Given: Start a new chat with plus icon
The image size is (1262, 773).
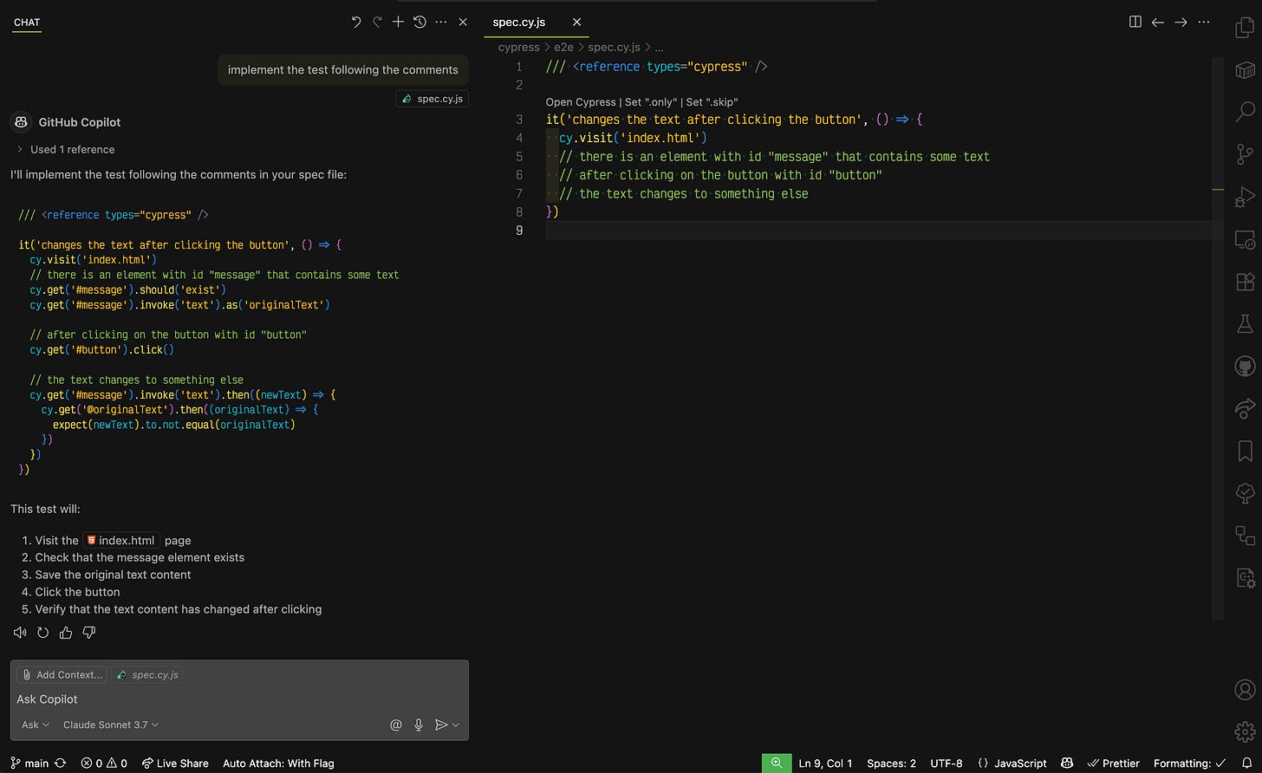Looking at the screenshot, I should point(399,23).
